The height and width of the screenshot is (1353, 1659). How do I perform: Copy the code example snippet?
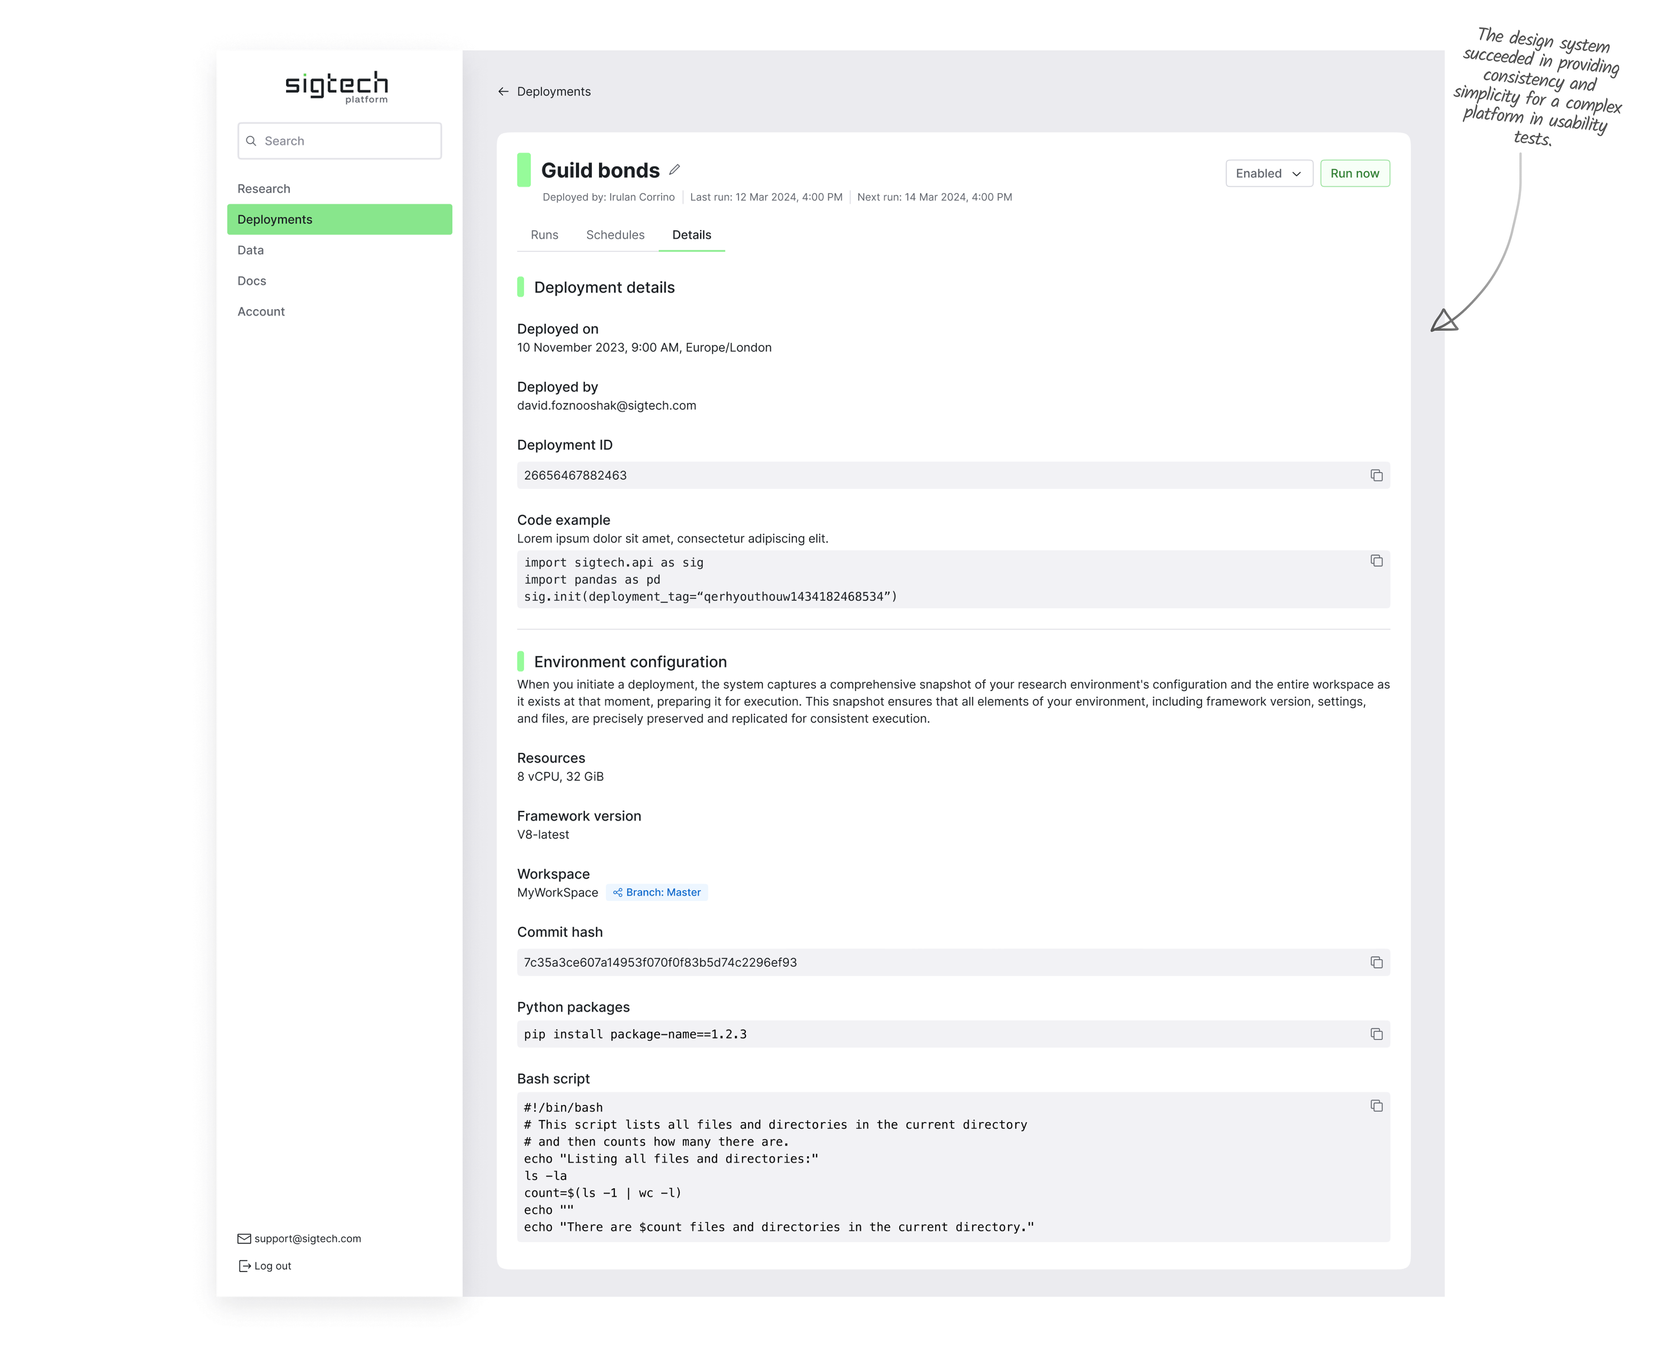point(1376,561)
